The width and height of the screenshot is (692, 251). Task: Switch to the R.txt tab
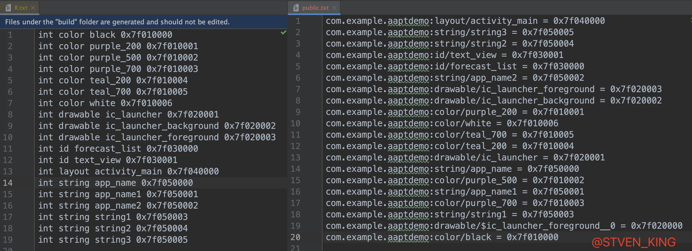20,8
